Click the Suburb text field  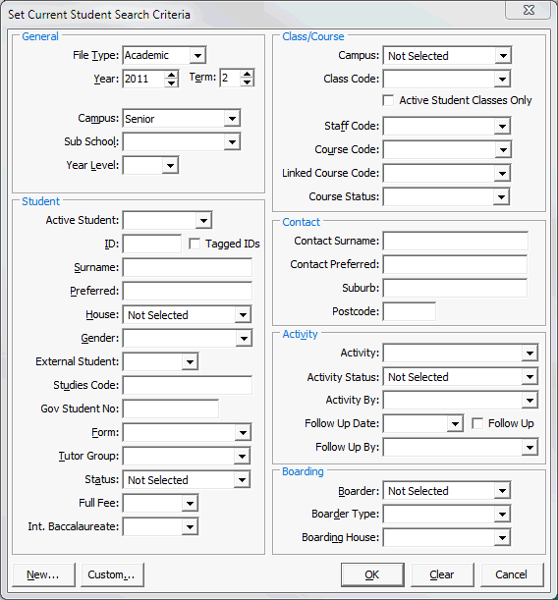pyautogui.click(x=456, y=288)
